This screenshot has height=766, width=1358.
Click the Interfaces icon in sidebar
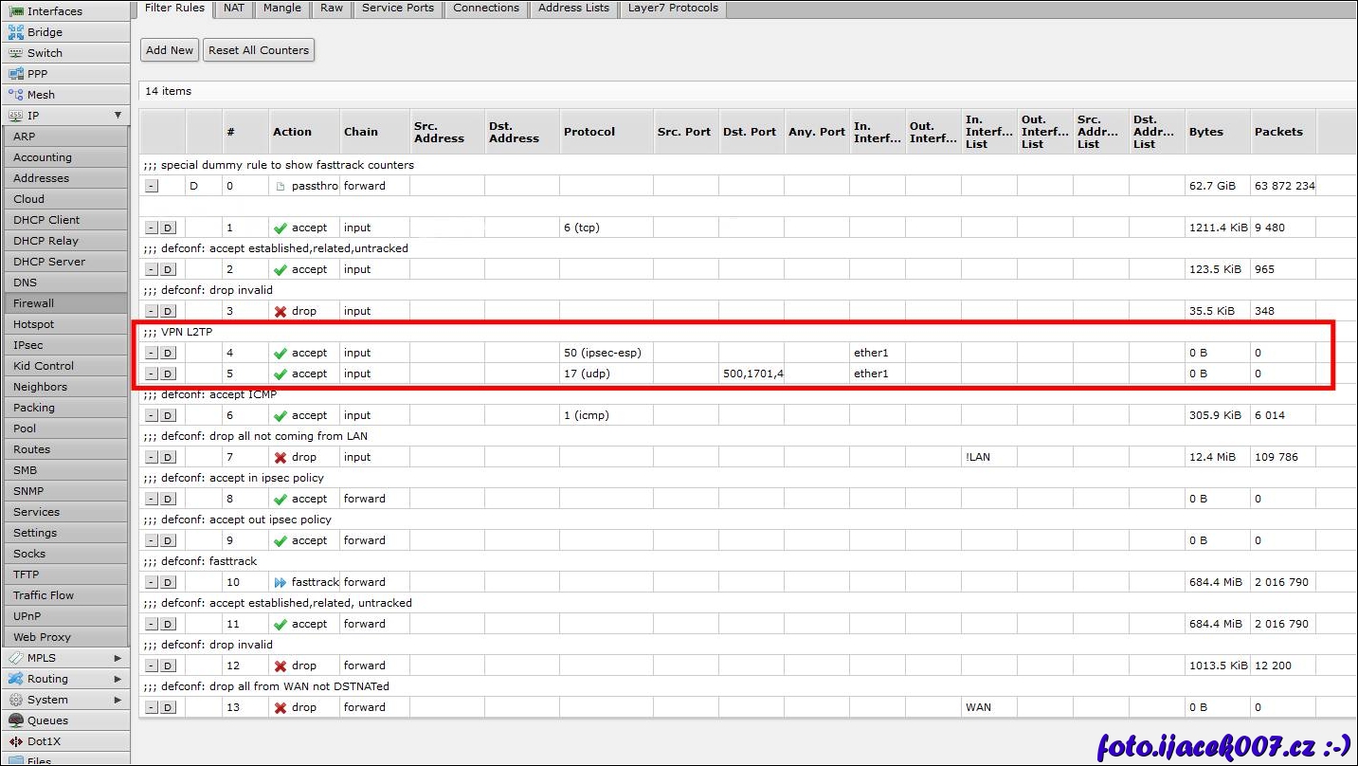pyautogui.click(x=15, y=11)
